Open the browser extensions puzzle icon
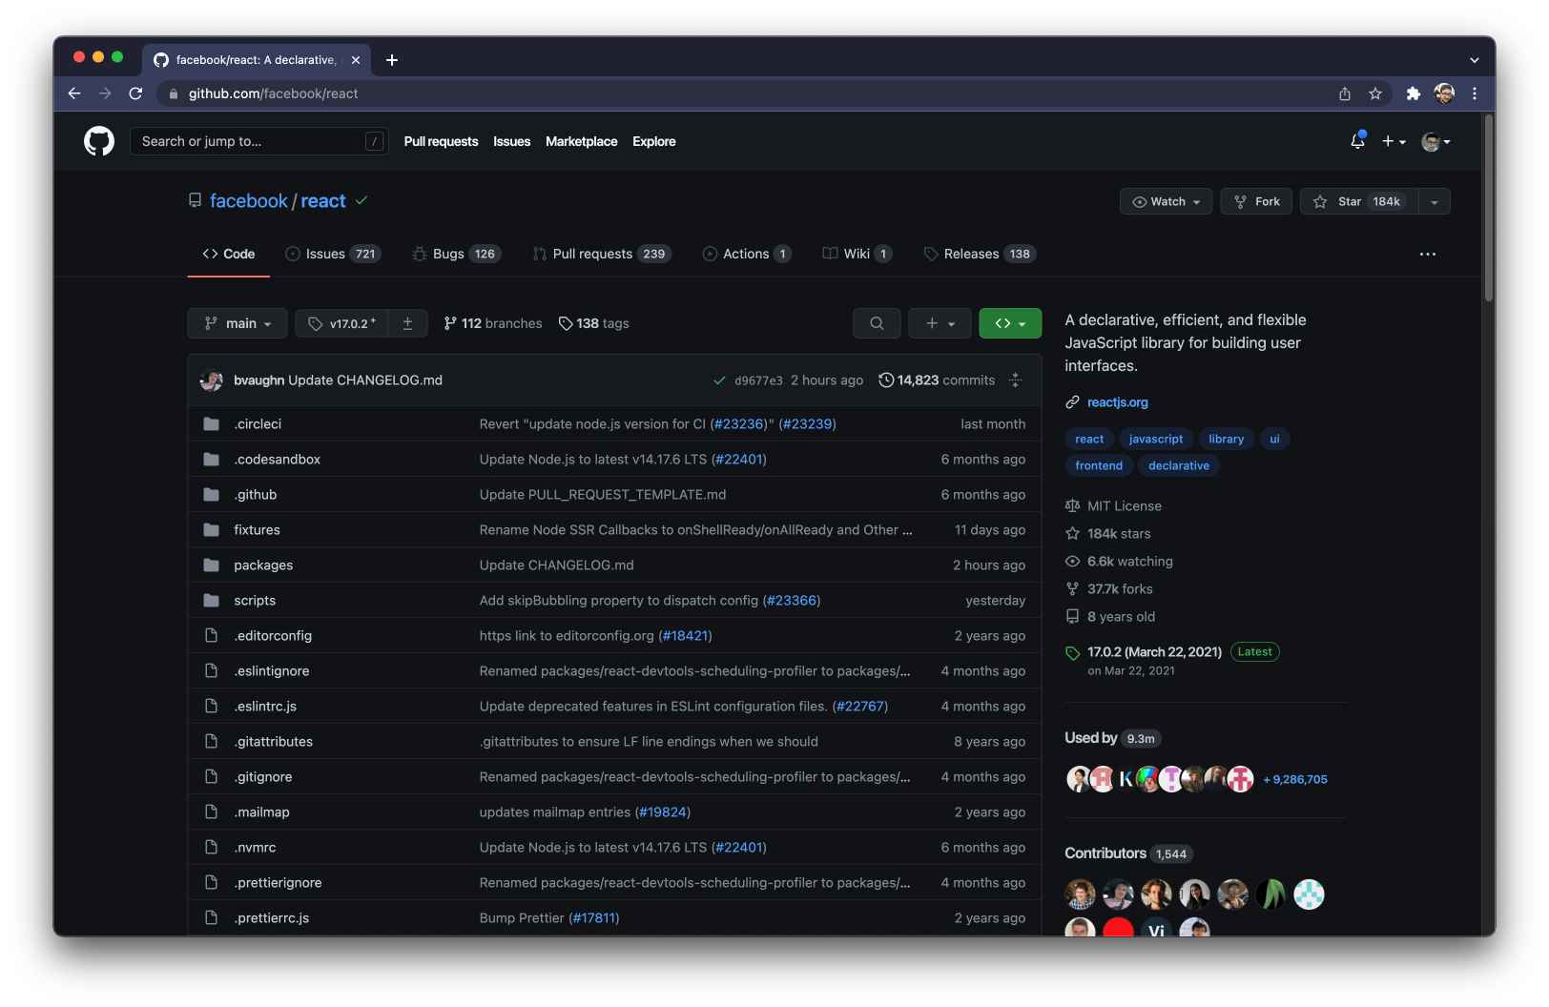 pyautogui.click(x=1413, y=93)
